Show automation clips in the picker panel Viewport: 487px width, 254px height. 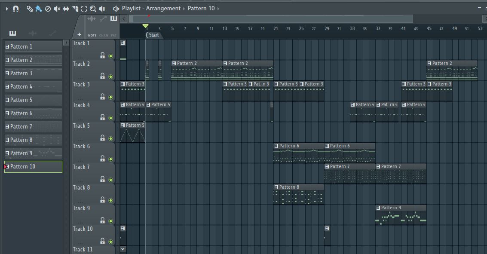click(x=53, y=33)
